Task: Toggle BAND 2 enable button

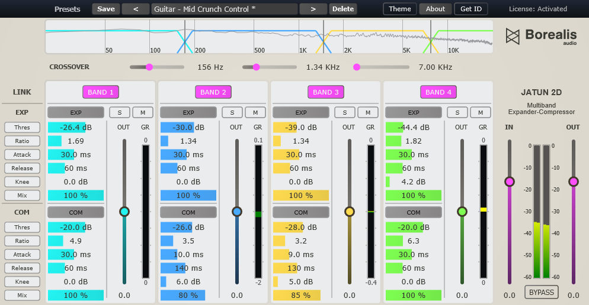Action: click(x=213, y=92)
